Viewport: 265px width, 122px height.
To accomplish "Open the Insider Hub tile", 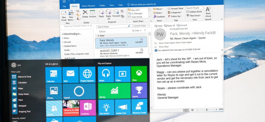I will coord(123,107).
